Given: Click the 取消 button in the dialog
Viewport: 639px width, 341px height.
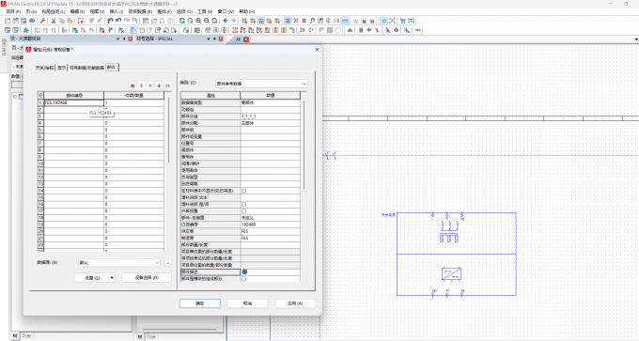Looking at the screenshot, I should coord(247,303).
